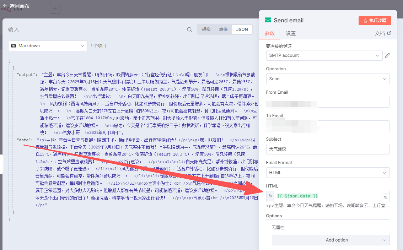Click the back arrow beside 返回画布
The width and height of the screenshot is (403, 250).
point(5,6)
